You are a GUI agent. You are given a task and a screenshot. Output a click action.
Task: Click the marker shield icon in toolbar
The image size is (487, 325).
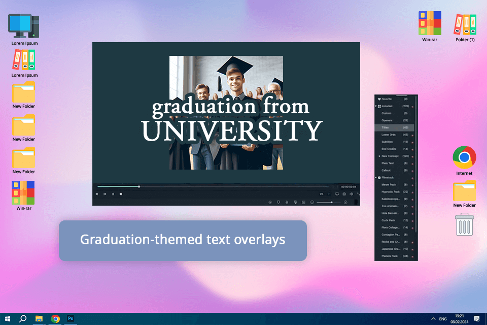coord(279,202)
